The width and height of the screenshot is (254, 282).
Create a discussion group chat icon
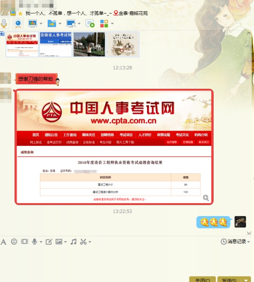click(90, 23)
